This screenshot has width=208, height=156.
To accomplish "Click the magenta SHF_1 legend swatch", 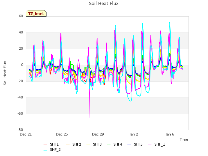I will point(149,145).
